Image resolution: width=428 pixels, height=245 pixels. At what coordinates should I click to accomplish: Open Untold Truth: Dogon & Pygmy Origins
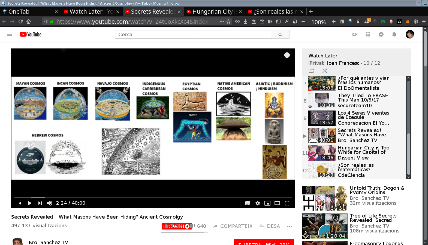(377, 190)
